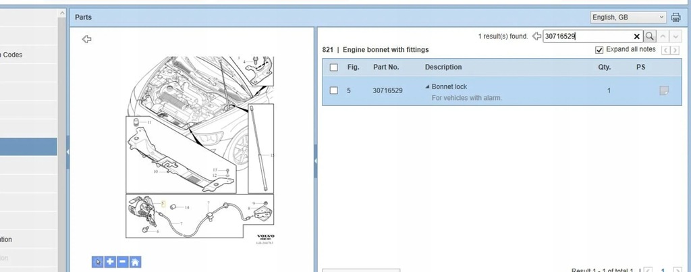Zoom out of the diagram with minus icon
691x272 pixels.
pyautogui.click(x=123, y=262)
